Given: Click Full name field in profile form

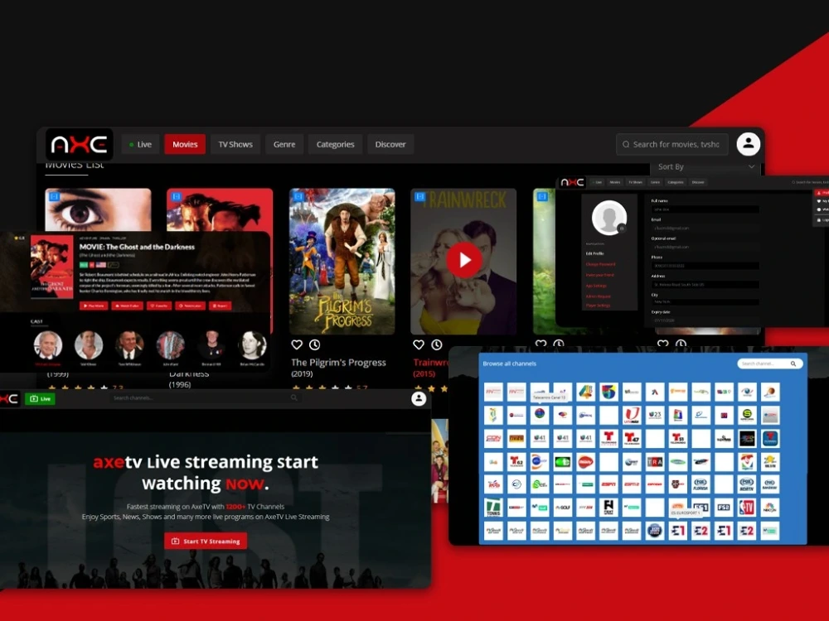Looking at the screenshot, I should tap(705, 209).
